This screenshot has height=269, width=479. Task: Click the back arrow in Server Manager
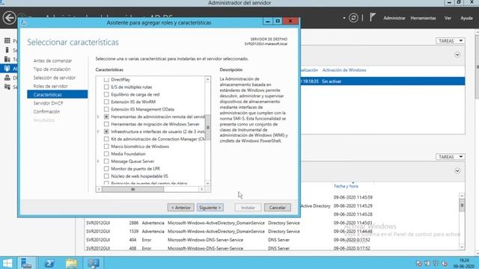[9, 18]
